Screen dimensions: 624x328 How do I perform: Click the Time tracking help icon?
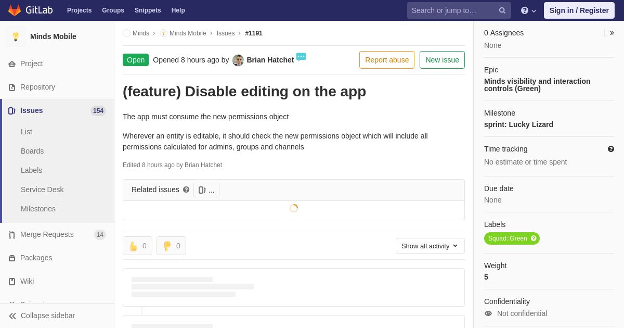[611, 149]
